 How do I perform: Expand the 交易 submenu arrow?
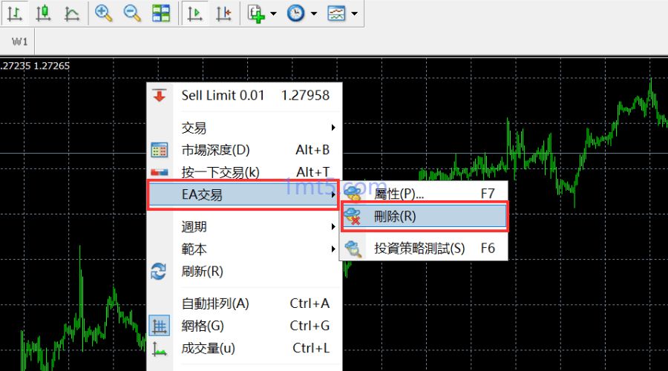coord(333,128)
